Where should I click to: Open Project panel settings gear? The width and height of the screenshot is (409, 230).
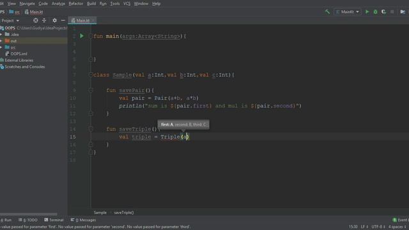pyautogui.click(x=54, y=20)
